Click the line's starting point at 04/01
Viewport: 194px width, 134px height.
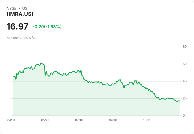coord(13,77)
